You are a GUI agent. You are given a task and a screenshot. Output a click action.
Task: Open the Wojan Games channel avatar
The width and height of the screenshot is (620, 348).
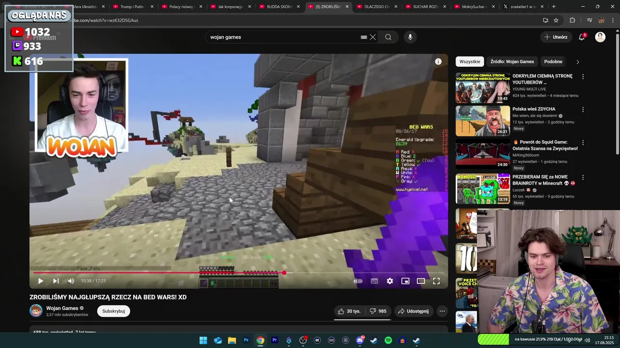[x=36, y=311]
